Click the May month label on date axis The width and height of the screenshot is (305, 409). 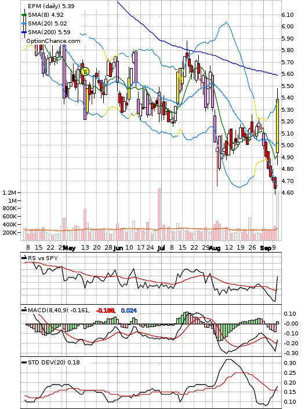[x=69, y=248]
